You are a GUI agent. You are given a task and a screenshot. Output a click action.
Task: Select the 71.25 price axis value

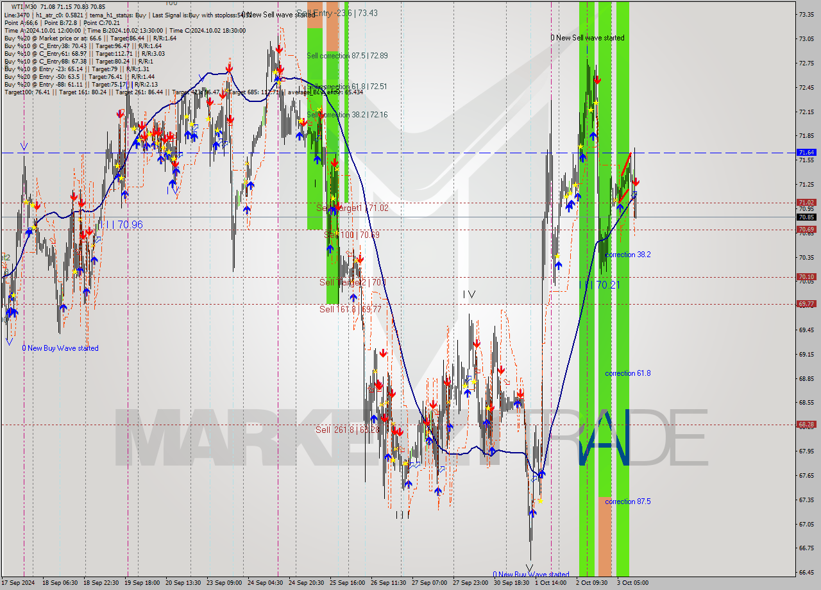[x=808, y=184]
